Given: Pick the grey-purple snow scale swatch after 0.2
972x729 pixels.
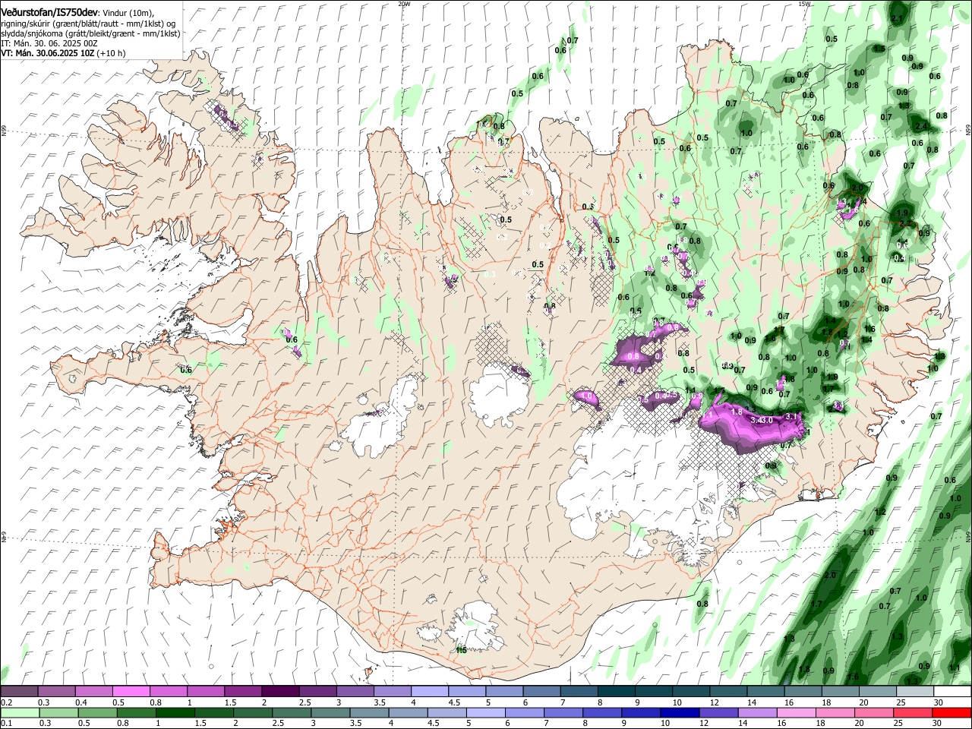Looking at the screenshot, I should (19, 692).
